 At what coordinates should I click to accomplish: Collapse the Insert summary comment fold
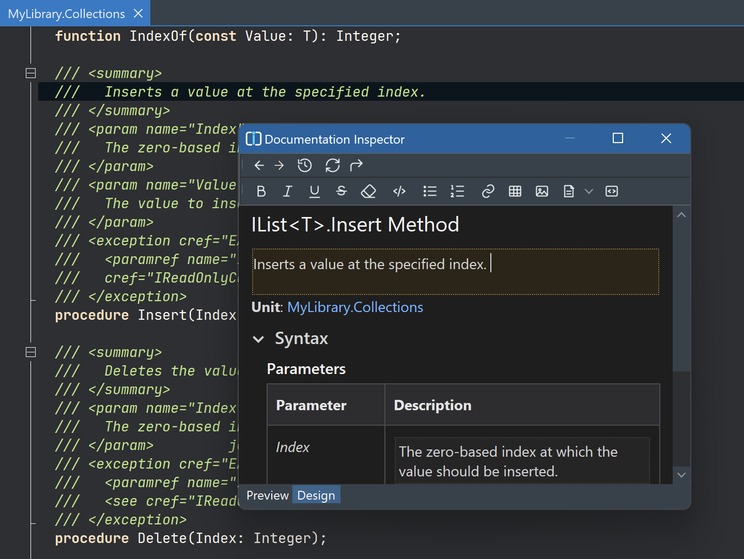[31, 73]
